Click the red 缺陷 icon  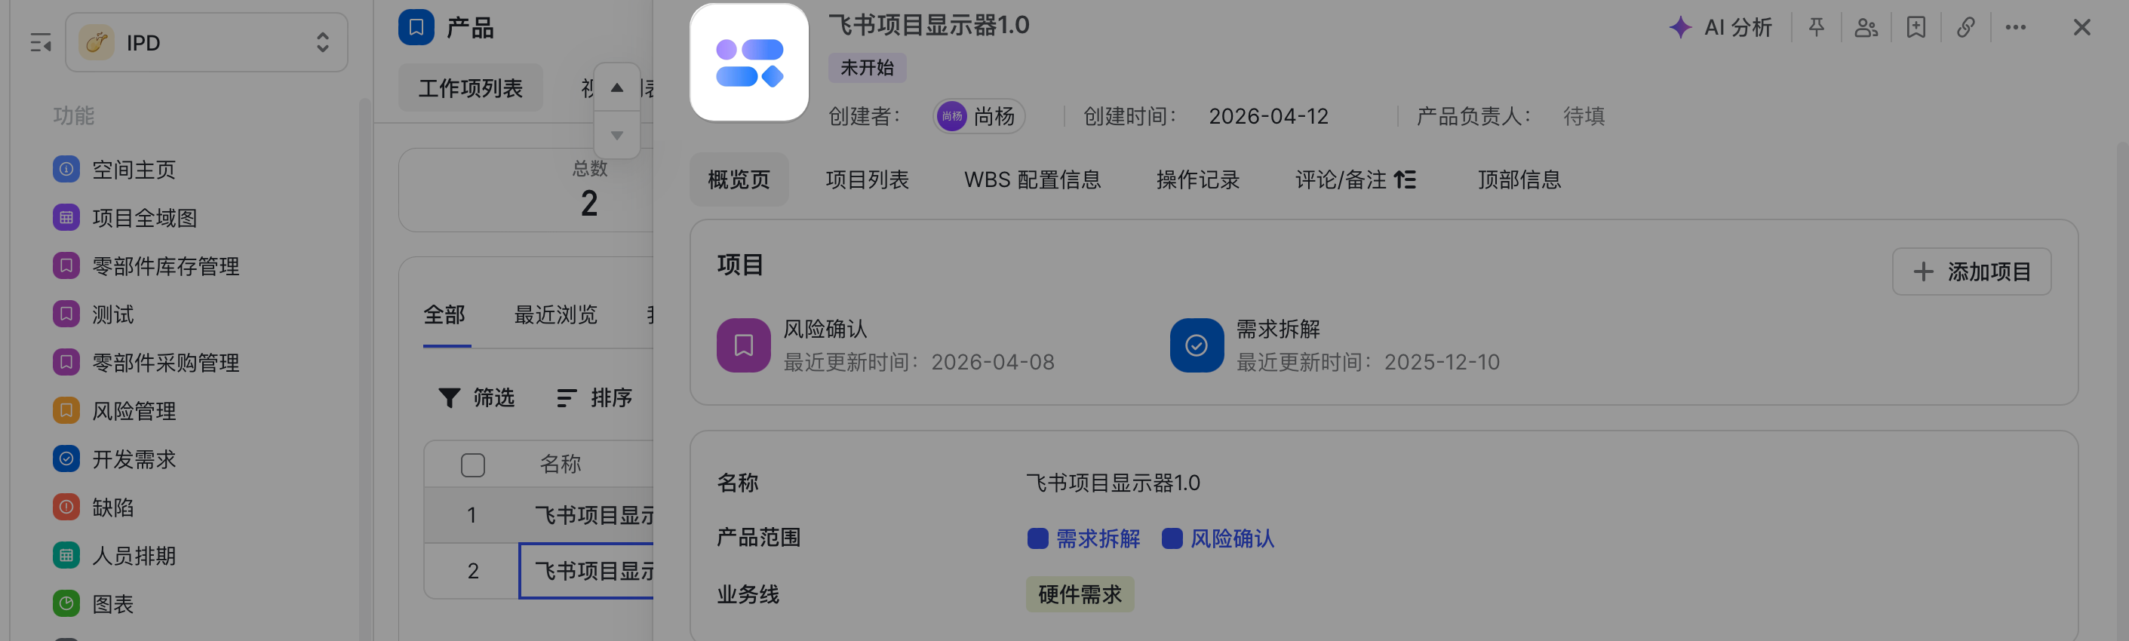coord(66,508)
